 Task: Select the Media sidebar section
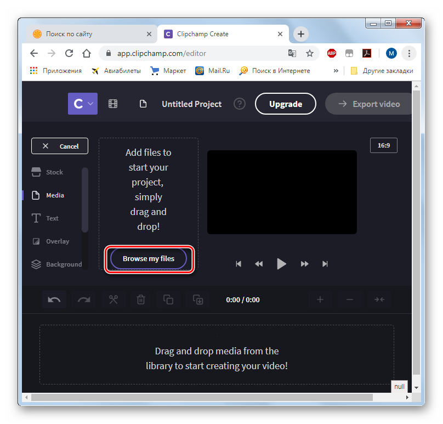coord(48,195)
